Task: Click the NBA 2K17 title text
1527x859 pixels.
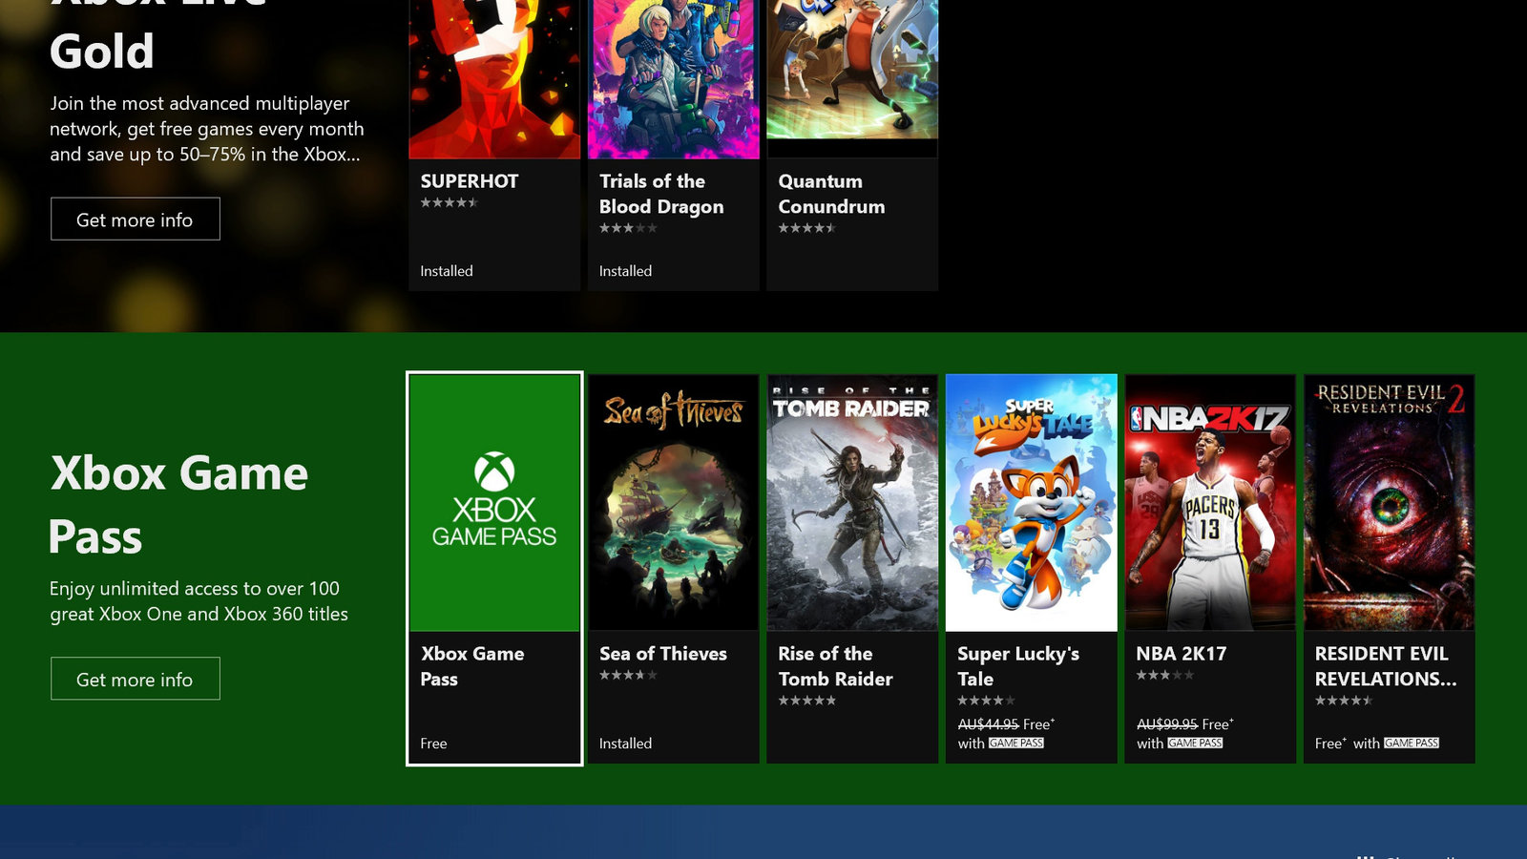Action: (1182, 654)
